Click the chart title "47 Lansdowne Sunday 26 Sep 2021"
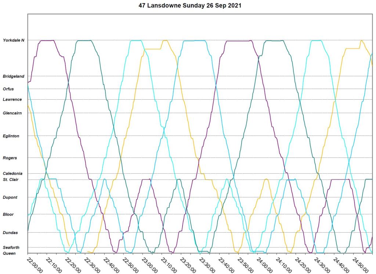The width and height of the screenshot is (376, 274). pyautogui.click(x=190, y=6)
